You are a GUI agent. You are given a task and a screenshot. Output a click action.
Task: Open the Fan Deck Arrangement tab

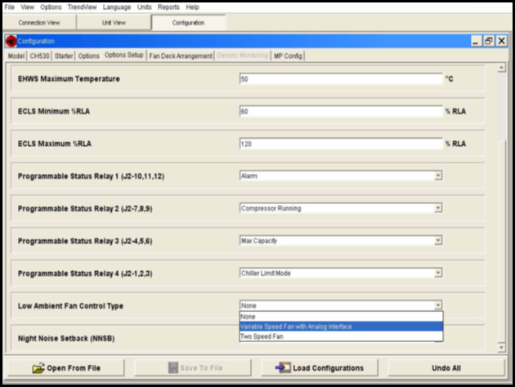[181, 56]
